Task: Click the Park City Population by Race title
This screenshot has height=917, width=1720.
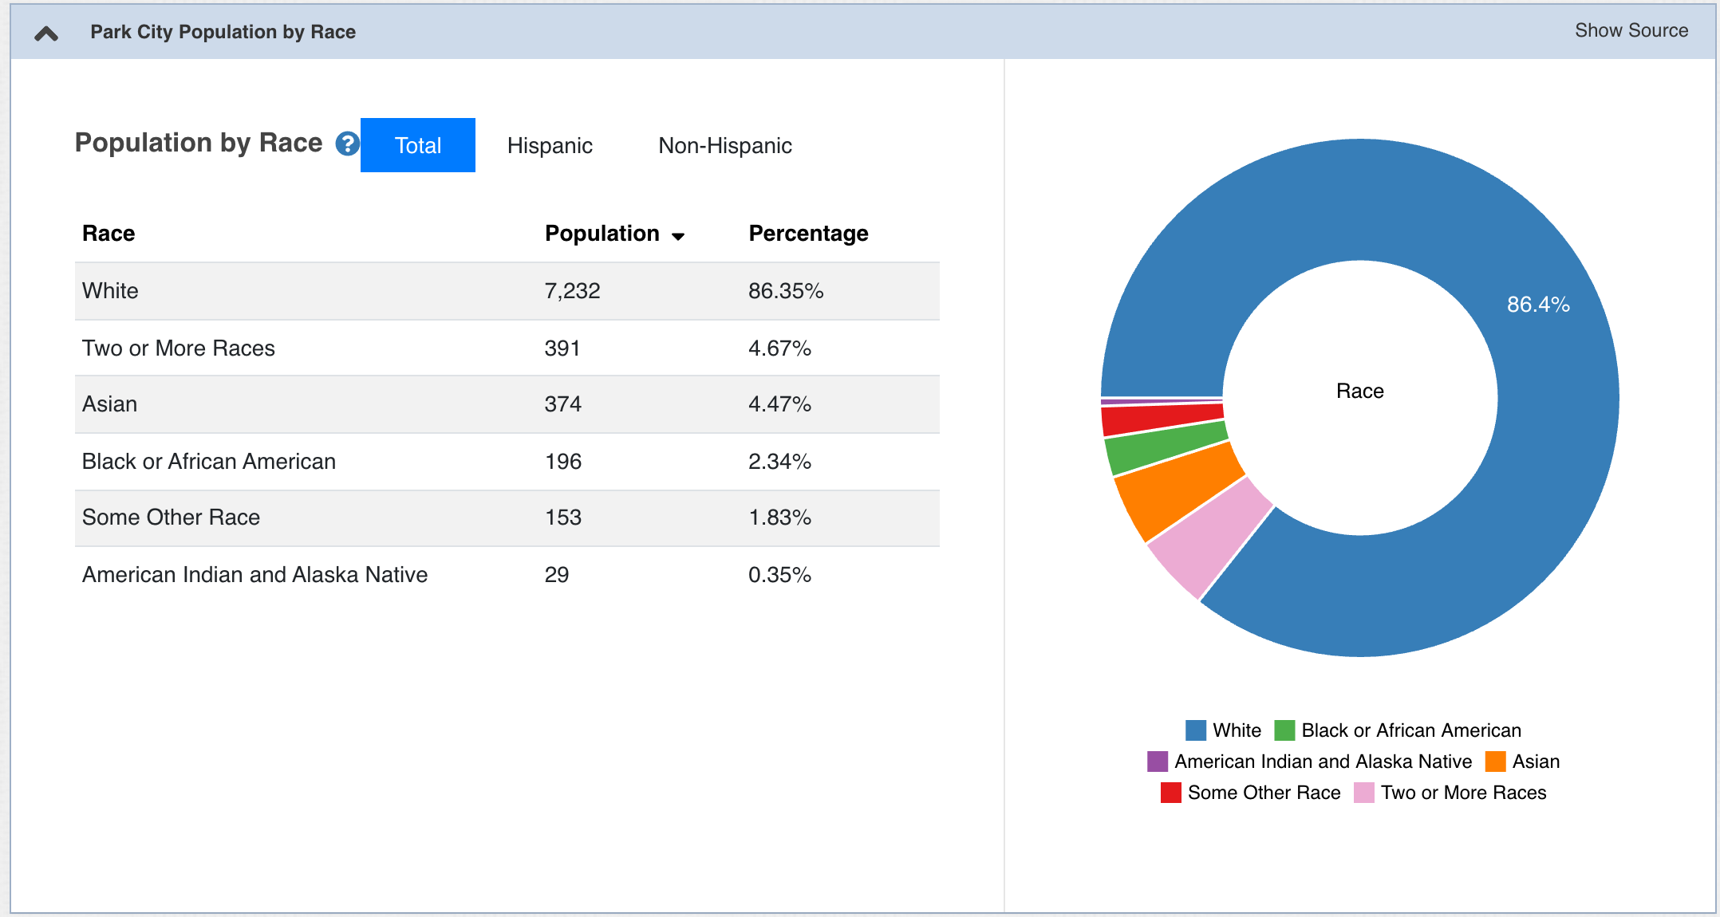Action: click(x=223, y=32)
